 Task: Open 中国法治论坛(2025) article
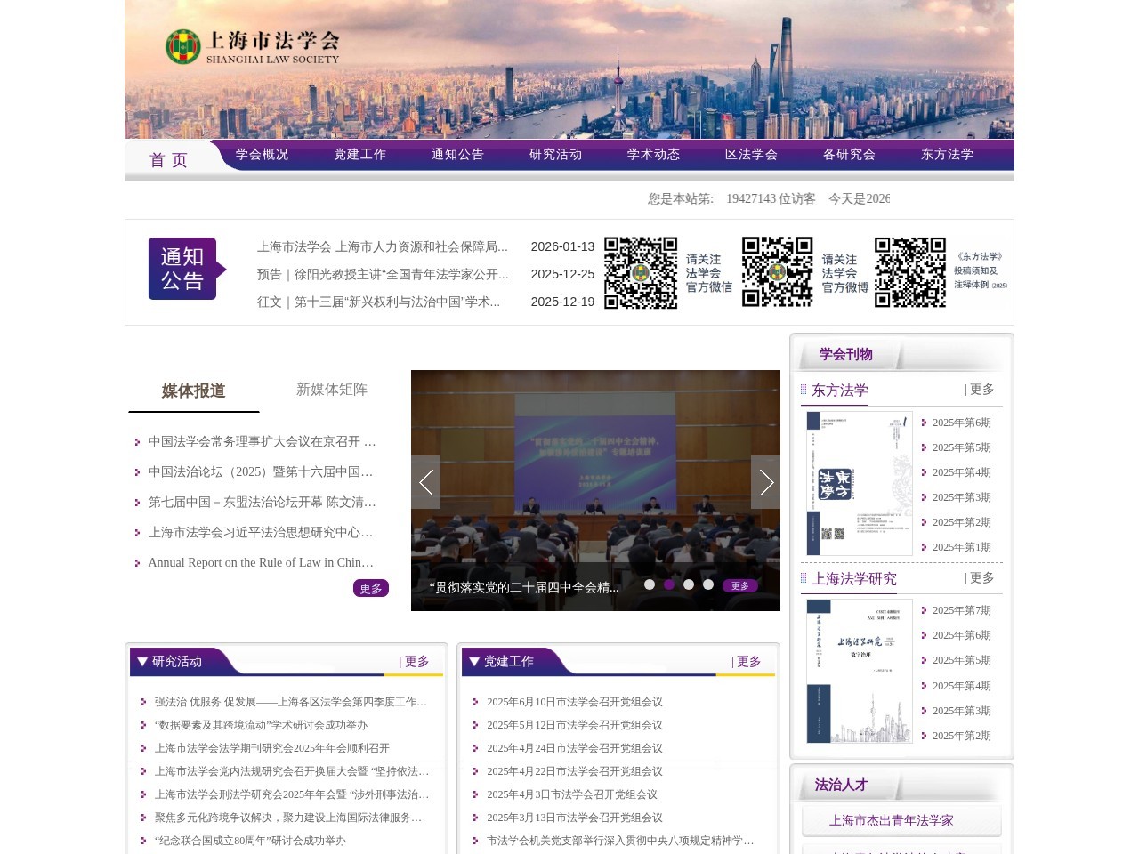(x=261, y=471)
